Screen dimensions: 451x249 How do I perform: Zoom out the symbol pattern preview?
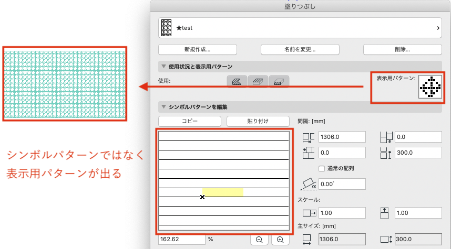pos(260,240)
